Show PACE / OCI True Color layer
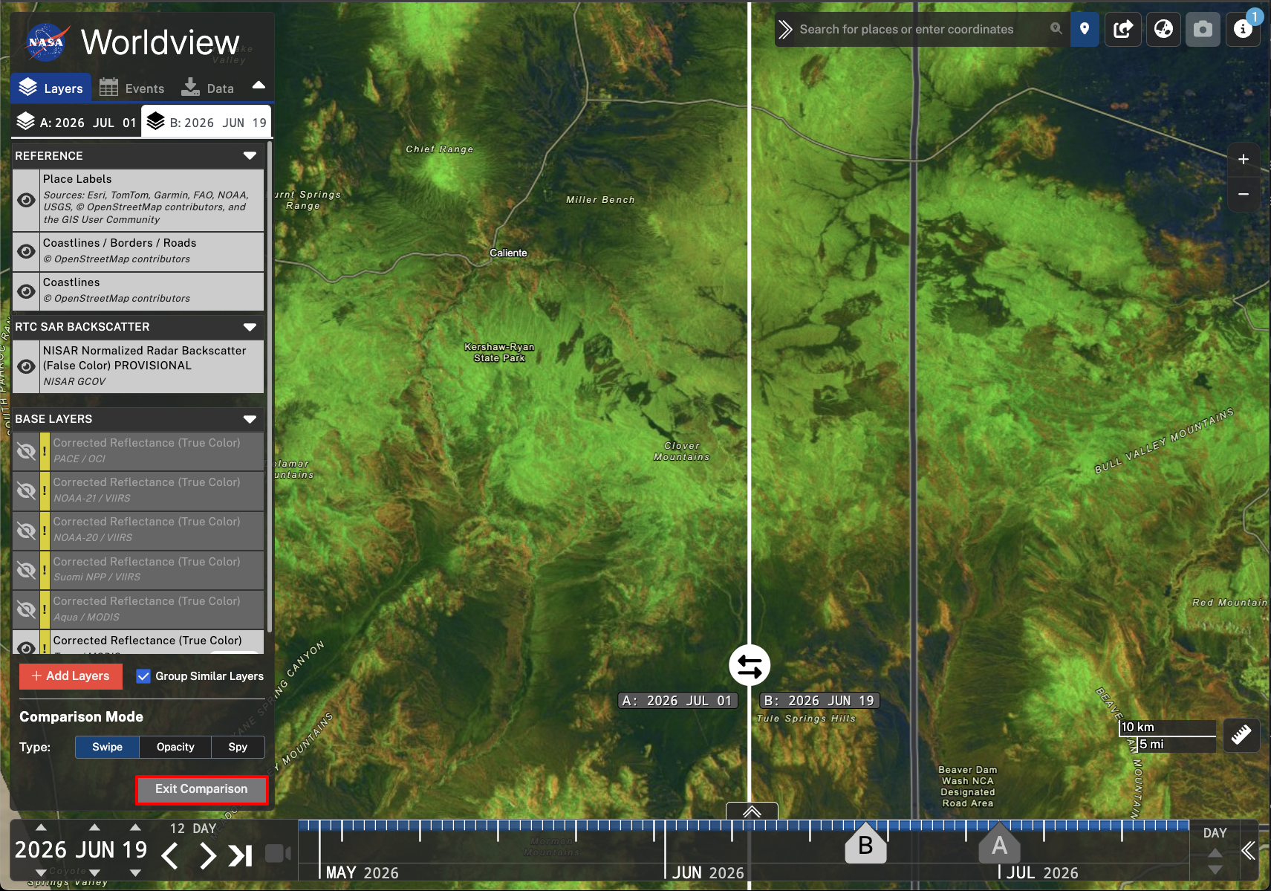 [26, 451]
